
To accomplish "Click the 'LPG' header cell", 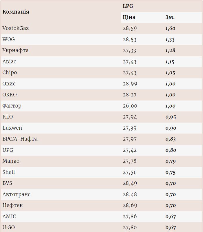I will [128, 6].
